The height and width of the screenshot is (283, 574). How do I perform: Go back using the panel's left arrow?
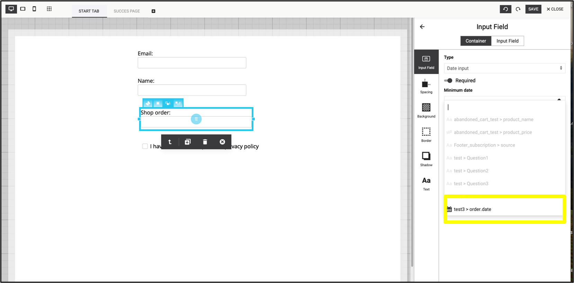422,27
